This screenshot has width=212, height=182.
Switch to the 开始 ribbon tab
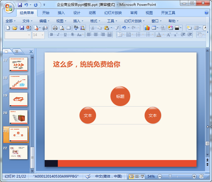(46, 13)
